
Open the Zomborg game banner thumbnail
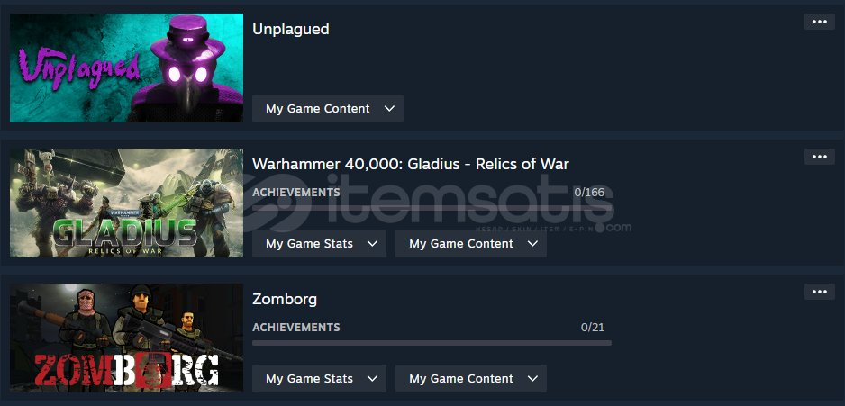[127, 338]
